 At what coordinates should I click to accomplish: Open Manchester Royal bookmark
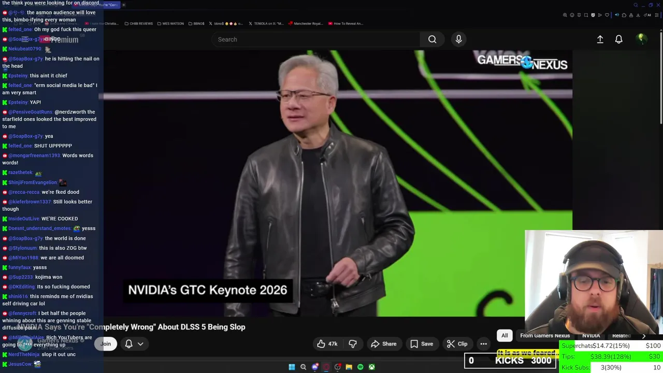[305, 23]
